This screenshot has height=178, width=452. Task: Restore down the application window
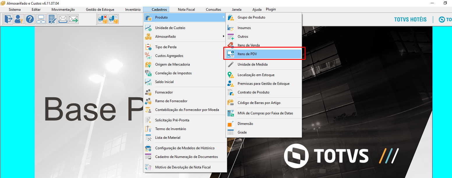[445, 3]
